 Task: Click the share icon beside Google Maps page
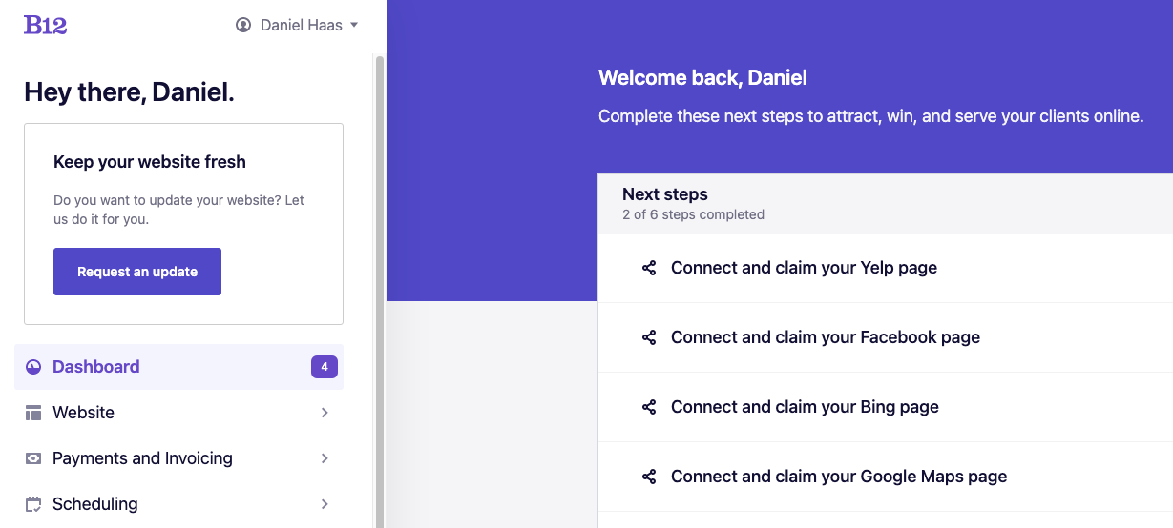(x=649, y=477)
